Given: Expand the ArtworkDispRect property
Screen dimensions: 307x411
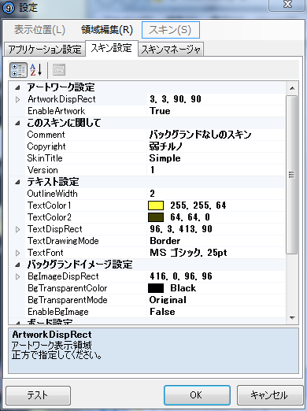Looking at the screenshot, I should click(x=17, y=99).
